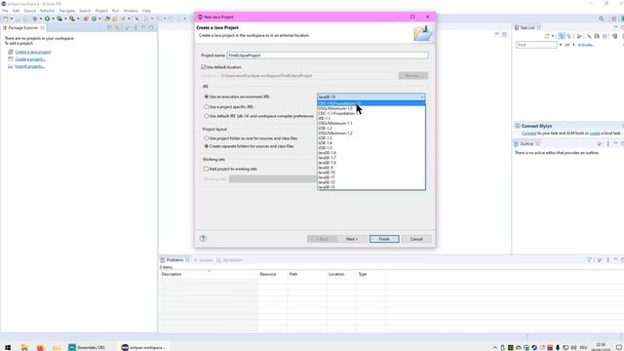
Task: Select the Task List tab
Action: (527, 28)
